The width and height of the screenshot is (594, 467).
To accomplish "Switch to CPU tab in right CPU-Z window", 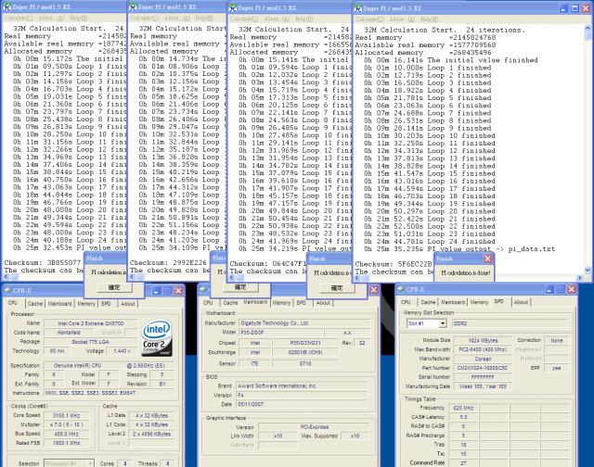I will (x=406, y=302).
